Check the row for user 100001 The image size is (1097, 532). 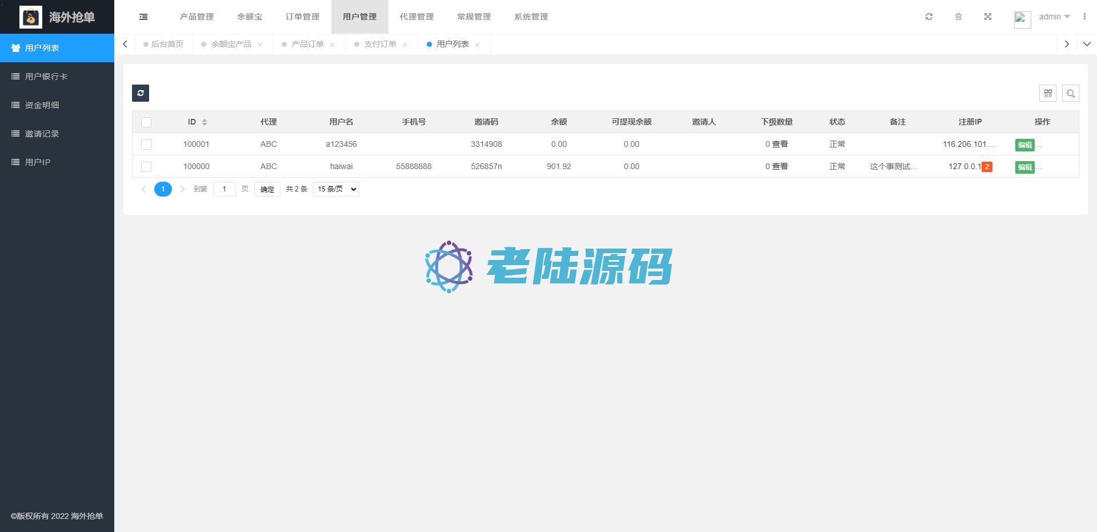(x=146, y=145)
